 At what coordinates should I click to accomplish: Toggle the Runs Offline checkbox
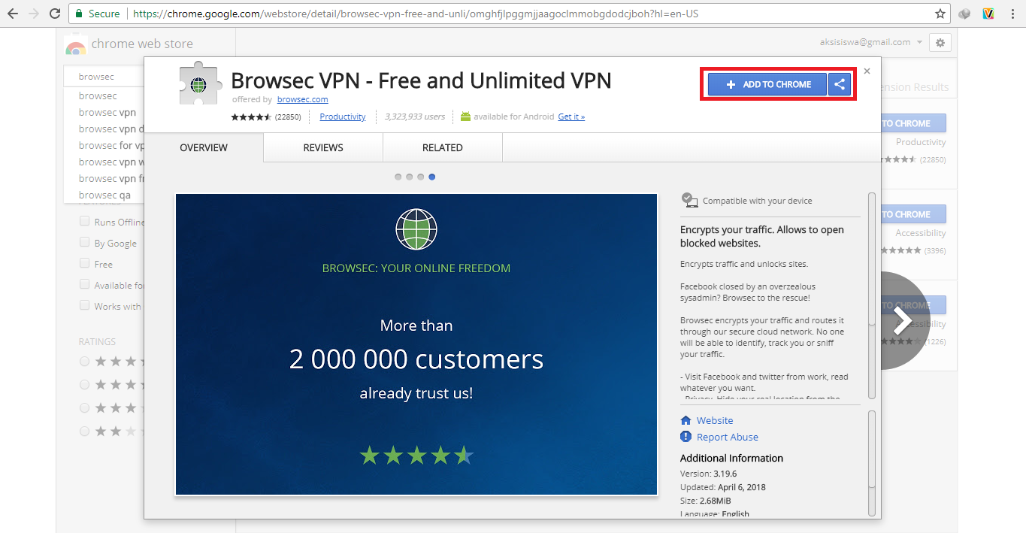click(x=85, y=222)
